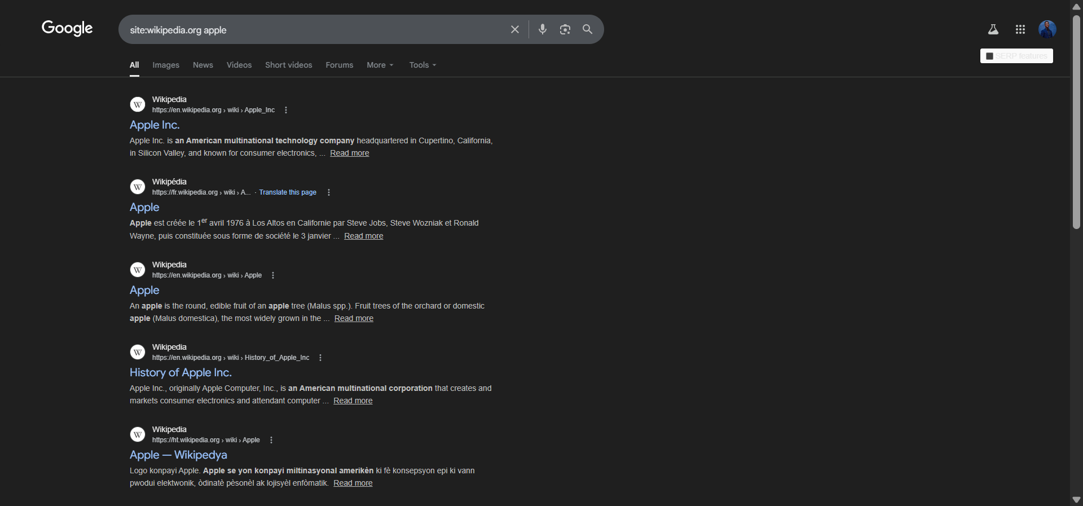
Task: Switch to the Images tab
Action: click(166, 65)
